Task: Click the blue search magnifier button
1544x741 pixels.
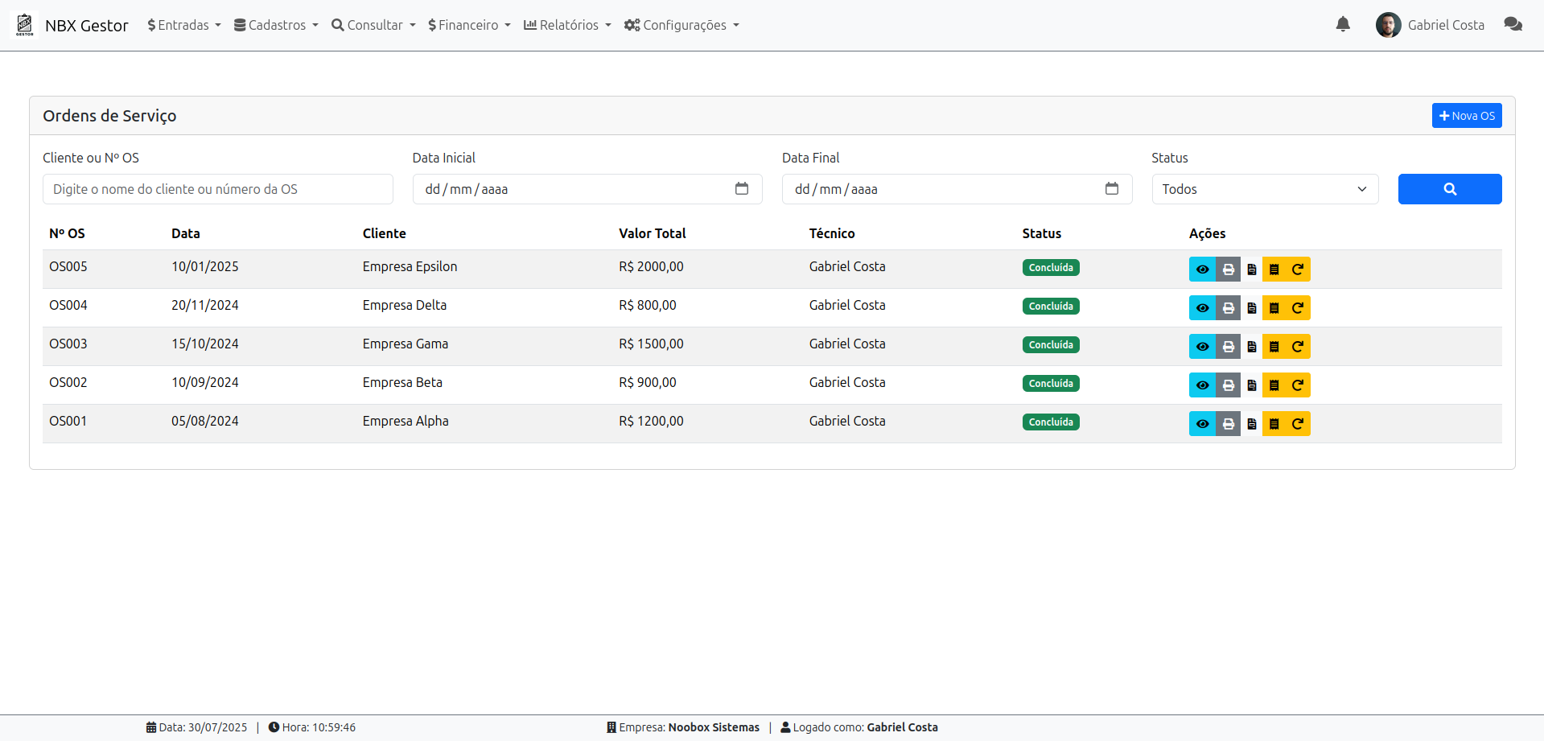Action: [x=1449, y=189]
